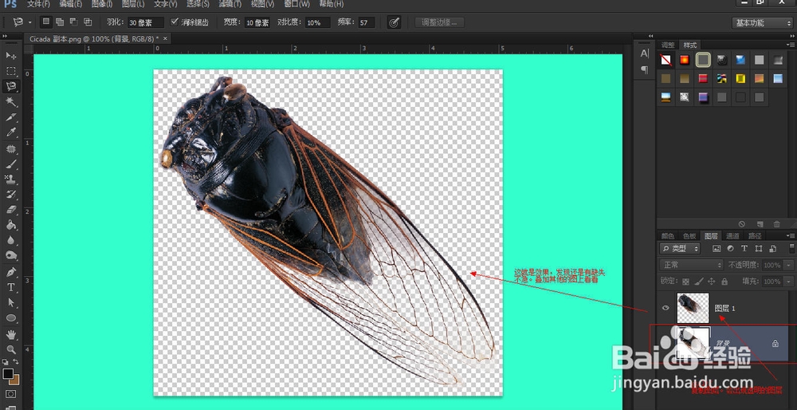797x410 pixels.
Task: Open the 滤镜(T) menu
Action: [230, 4]
